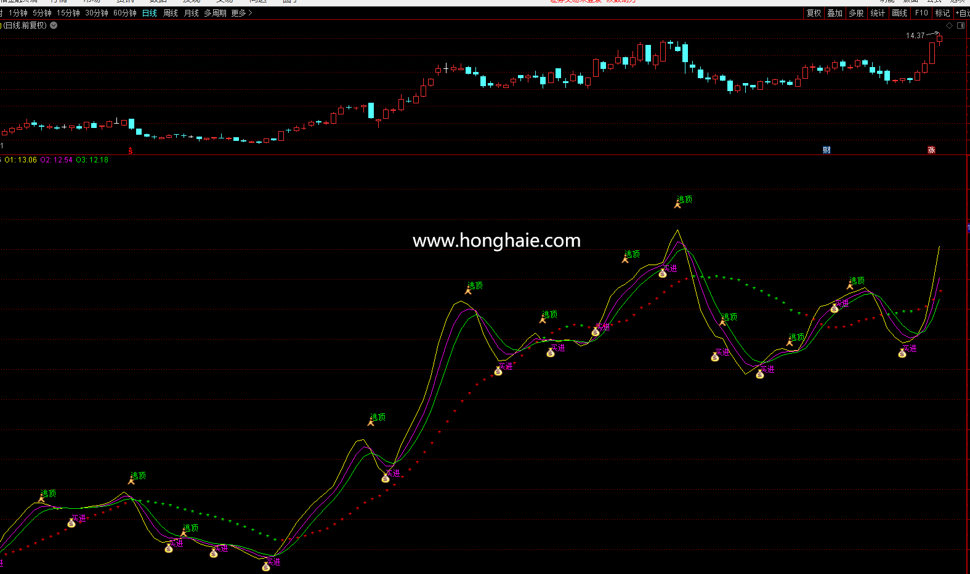Click the diamond icon above the chart
Viewport: 970px width, 574px height.
[949, 26]
